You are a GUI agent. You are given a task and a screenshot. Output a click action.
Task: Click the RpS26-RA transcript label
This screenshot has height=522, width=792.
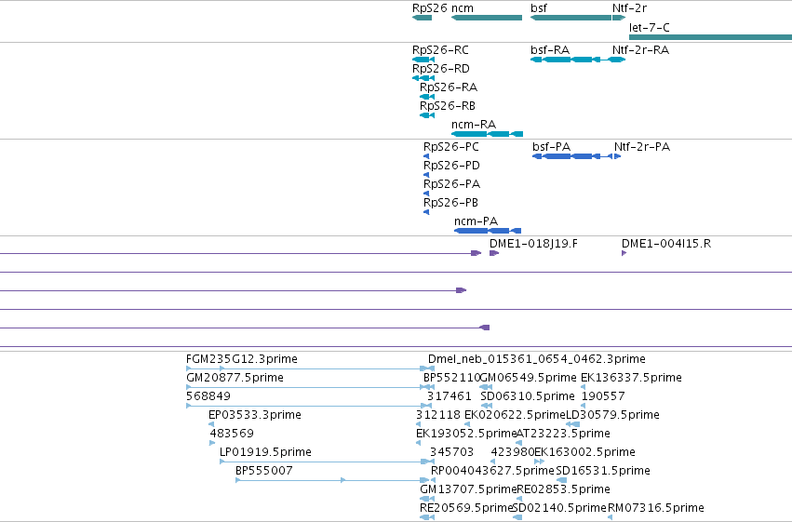[x=449, y=87]
